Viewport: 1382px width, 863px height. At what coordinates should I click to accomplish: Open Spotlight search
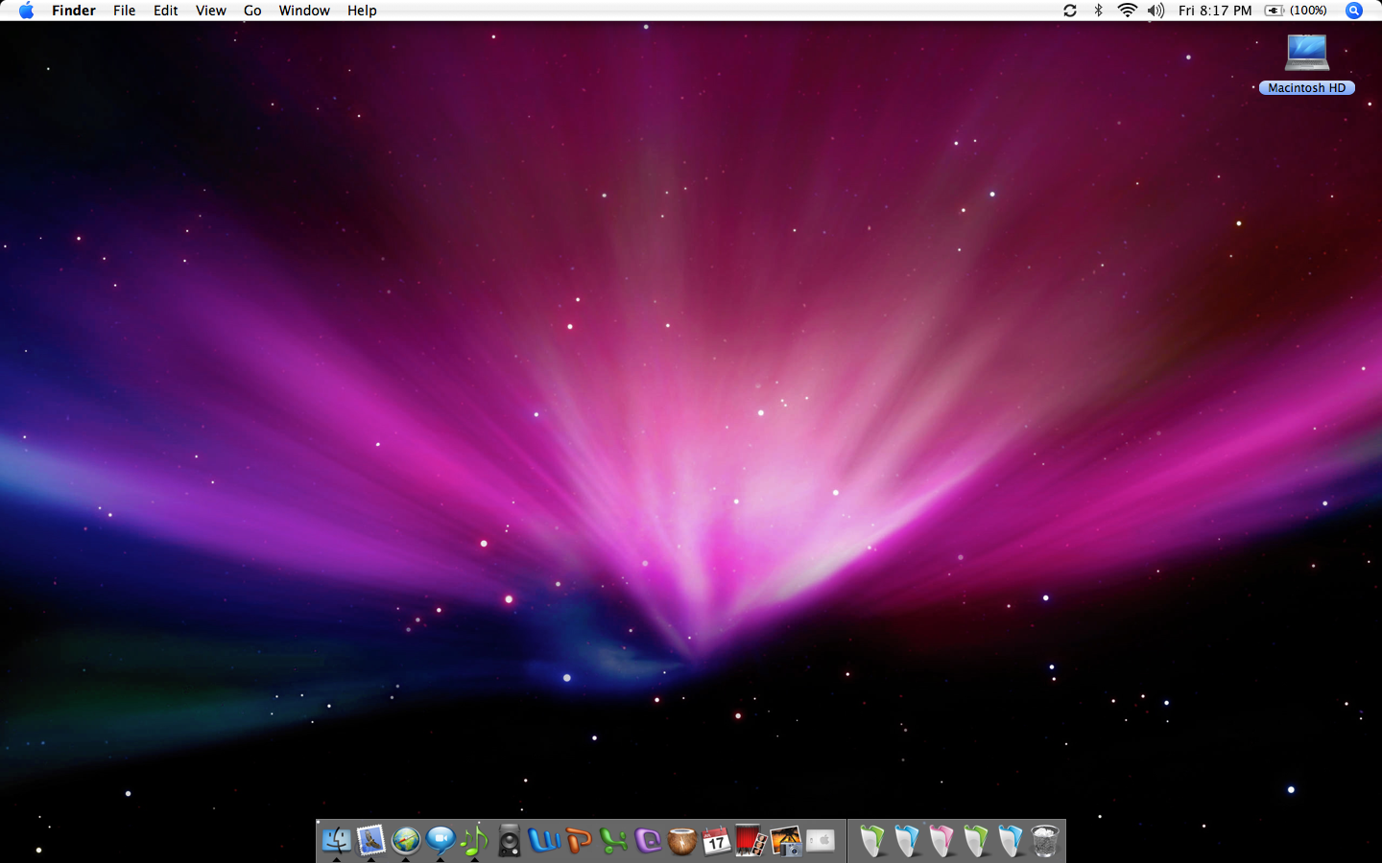1354,11
